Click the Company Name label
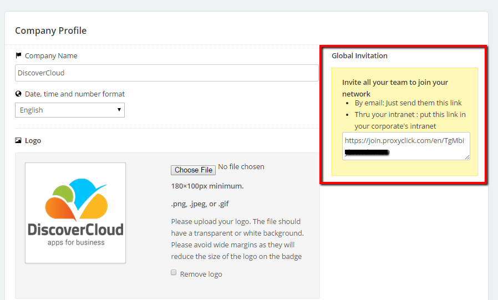 click(x=51, y=55)
